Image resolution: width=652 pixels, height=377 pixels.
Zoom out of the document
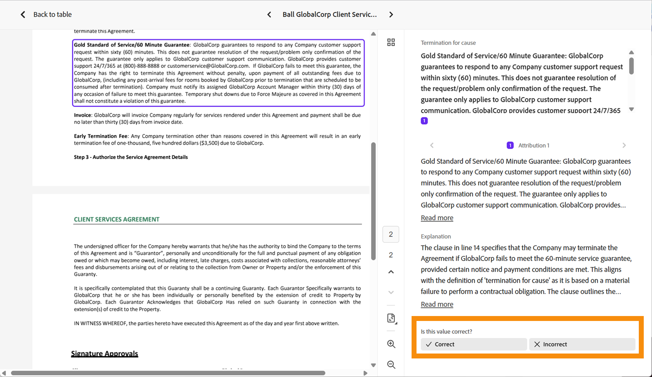pos(391,365)
